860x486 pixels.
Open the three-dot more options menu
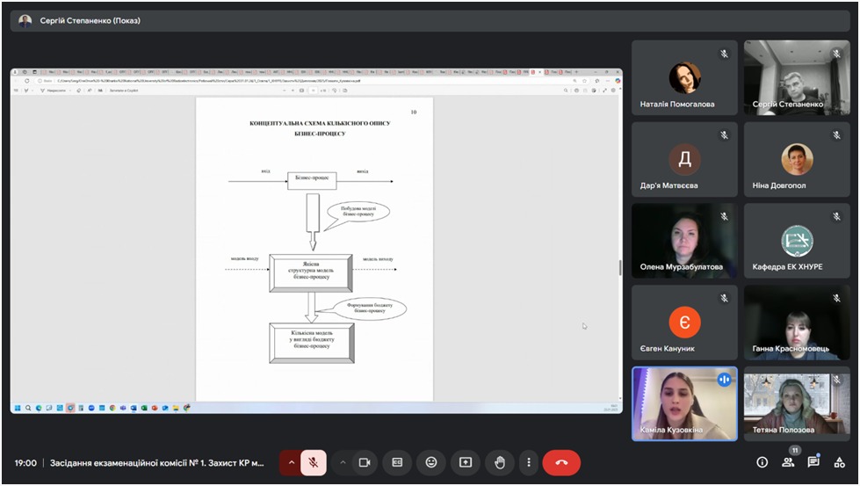click(x=528, y=462)
